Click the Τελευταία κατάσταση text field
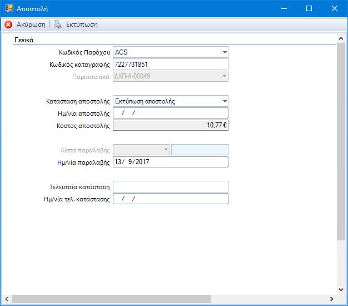The width and height of the screenshot is (348, 306). 171,187
